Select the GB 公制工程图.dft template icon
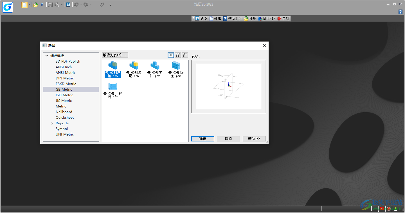 pos(113,90)
